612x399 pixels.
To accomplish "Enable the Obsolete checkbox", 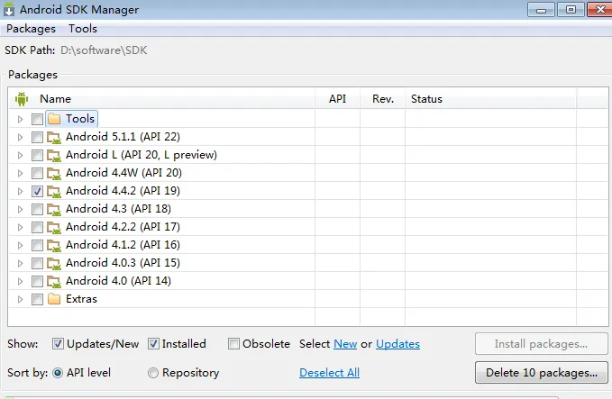I will point(233,344).
